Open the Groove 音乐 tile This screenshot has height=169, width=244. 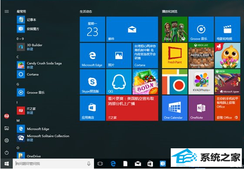(201, 29)
